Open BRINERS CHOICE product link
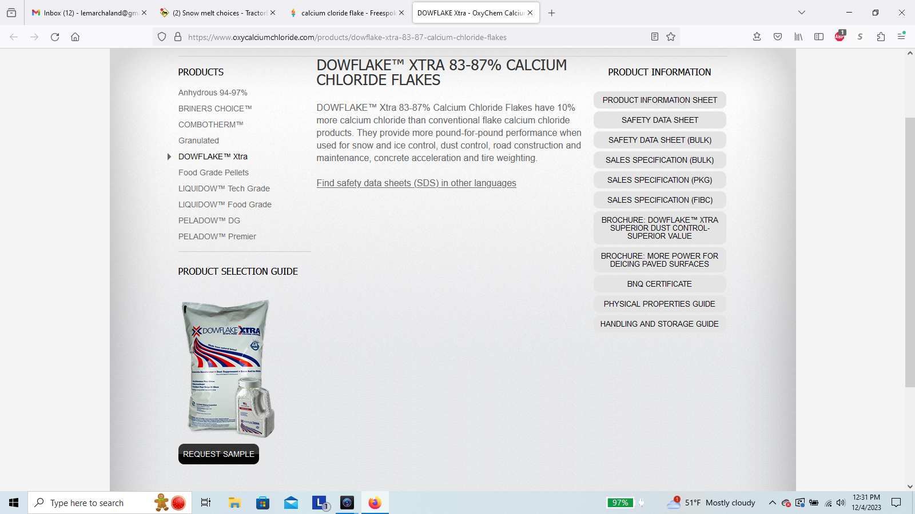The height and width of the screenshot is (514, 915). [215, 109]
